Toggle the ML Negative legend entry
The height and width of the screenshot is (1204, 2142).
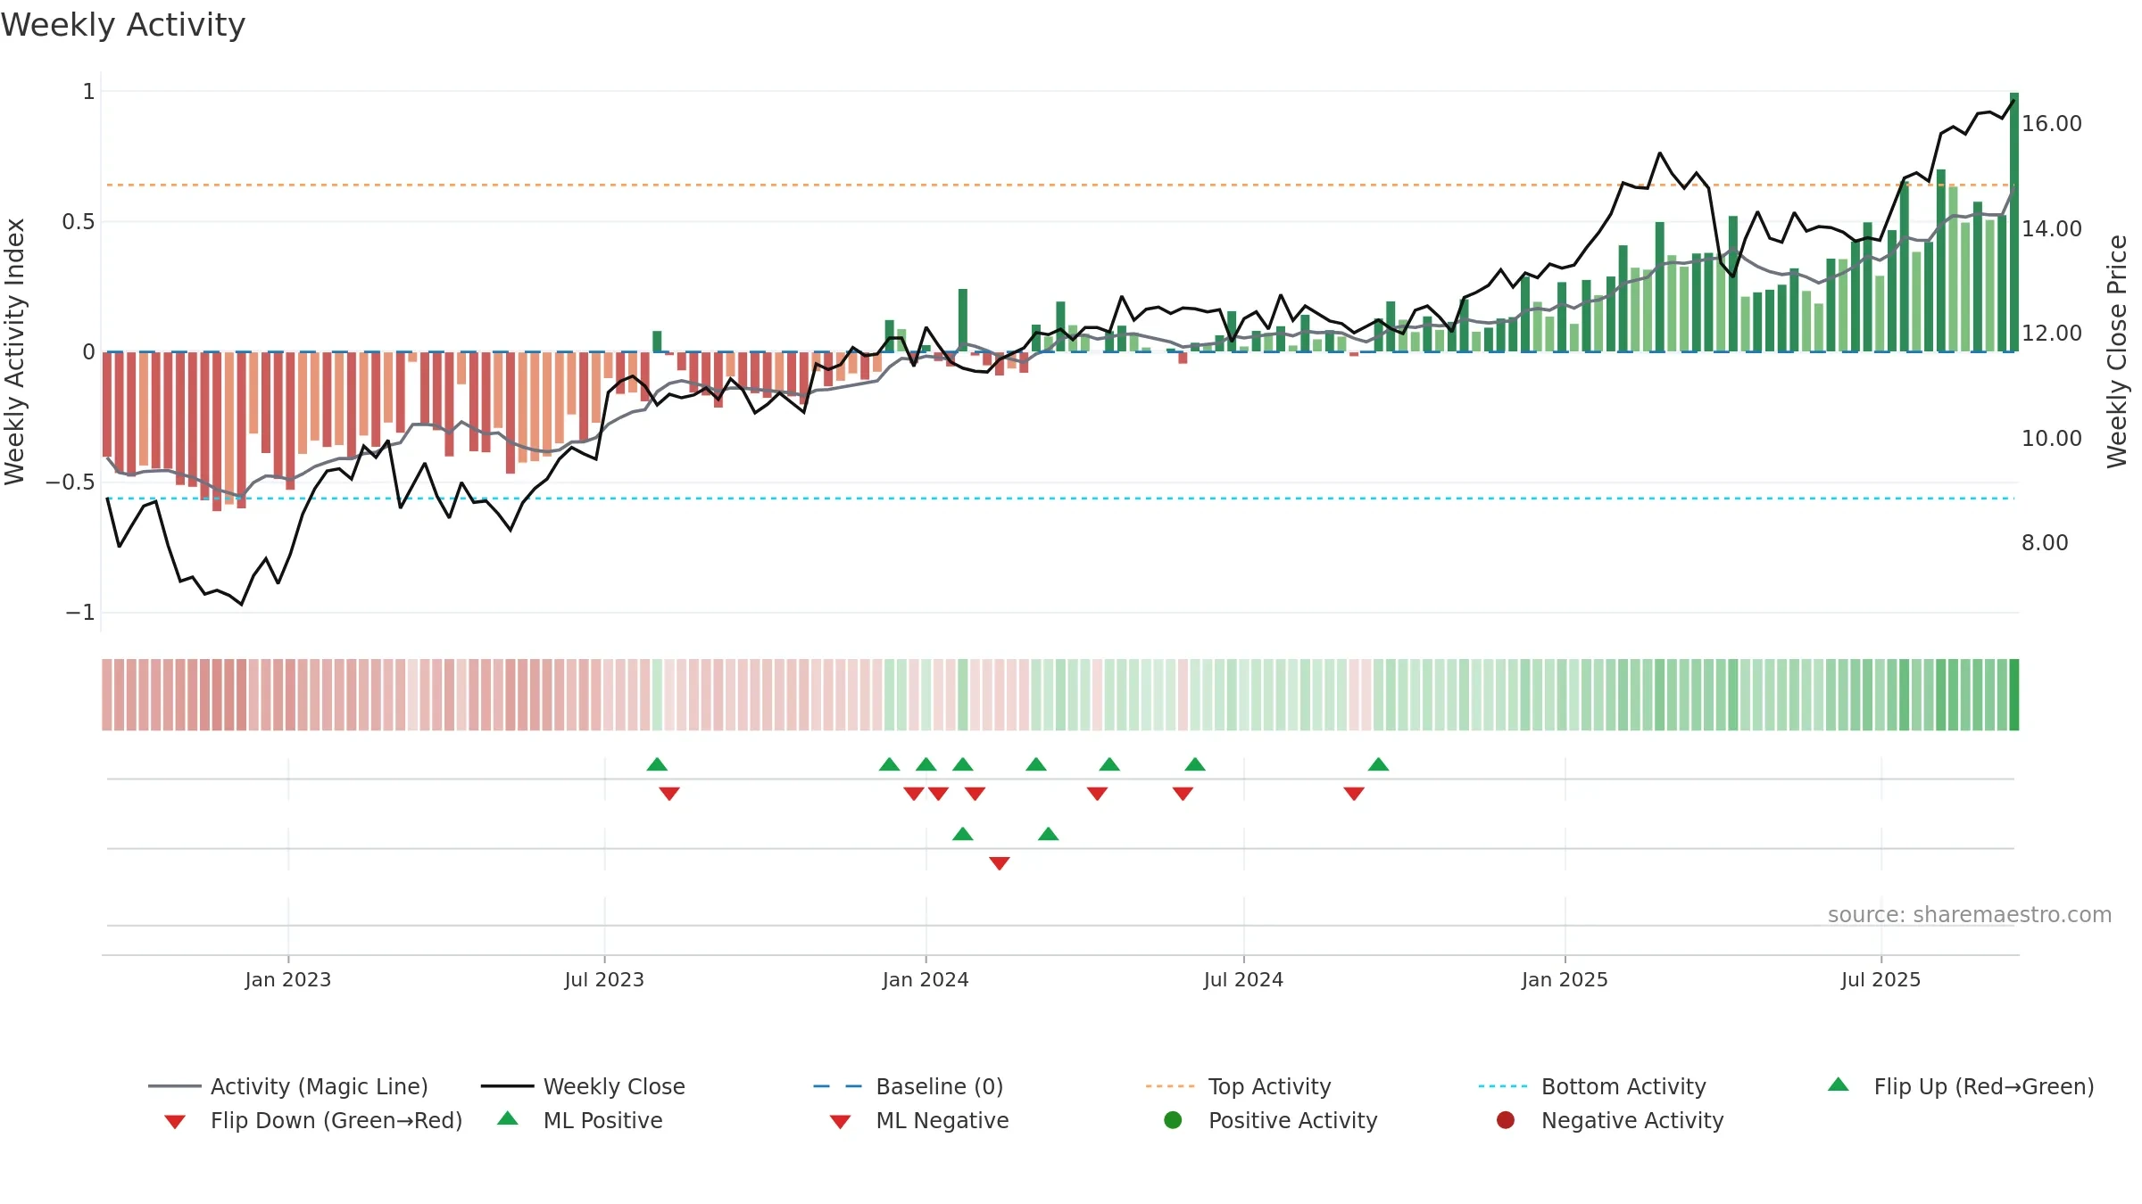pos(919,1120)
